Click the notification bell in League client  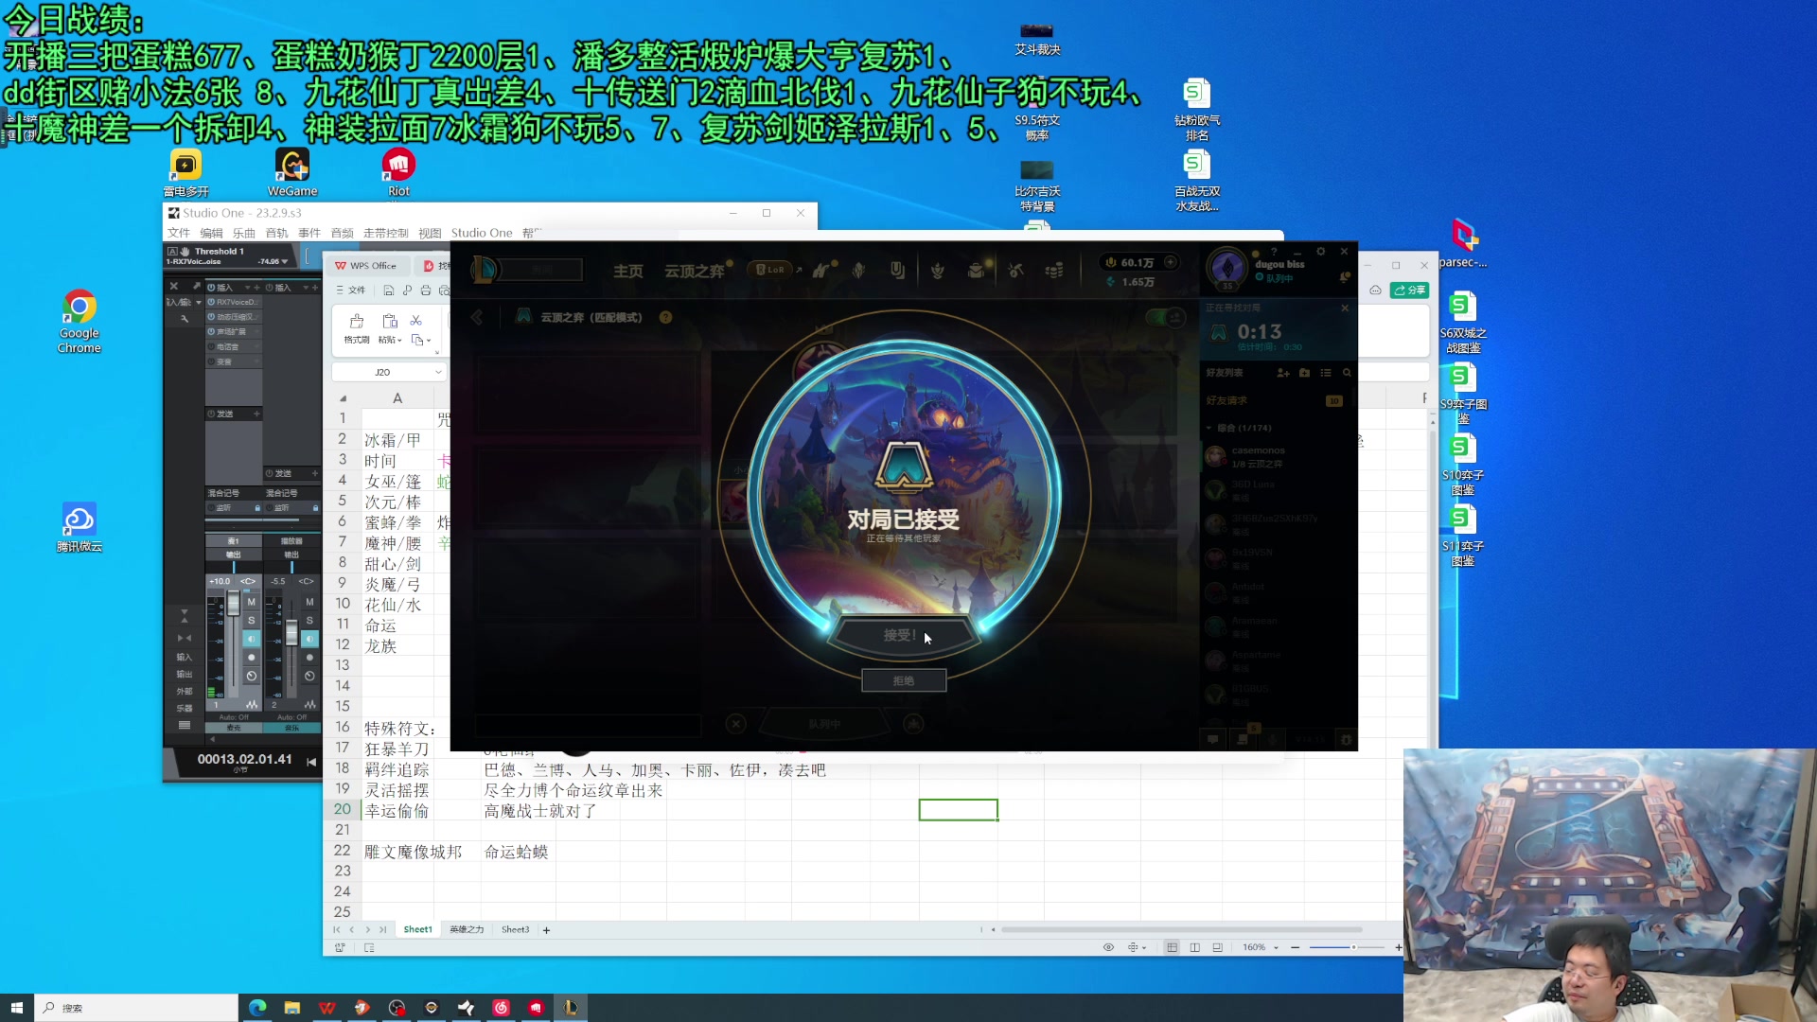click(1344, 277)
